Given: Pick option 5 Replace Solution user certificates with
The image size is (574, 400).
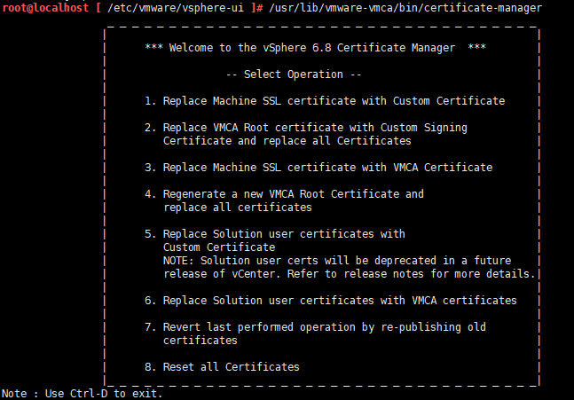Looking at the screenshot, I should coord(275,234).
